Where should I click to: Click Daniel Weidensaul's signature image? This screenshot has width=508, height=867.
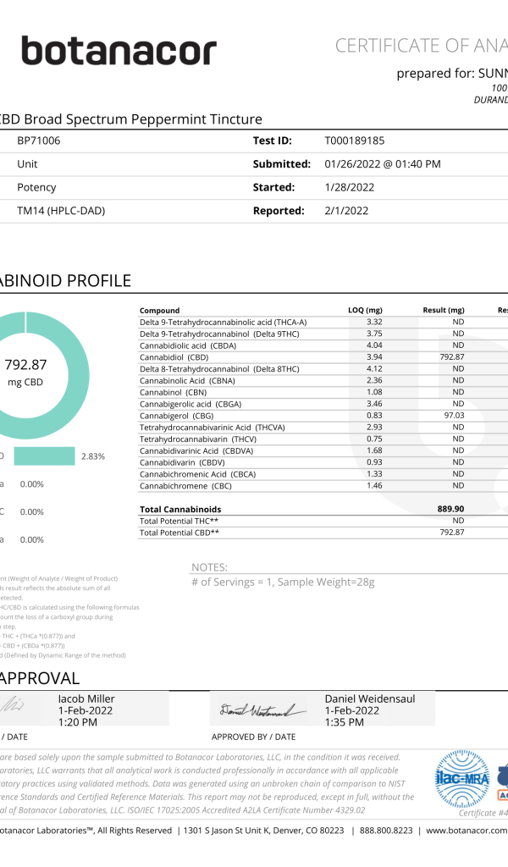[263, 710]
